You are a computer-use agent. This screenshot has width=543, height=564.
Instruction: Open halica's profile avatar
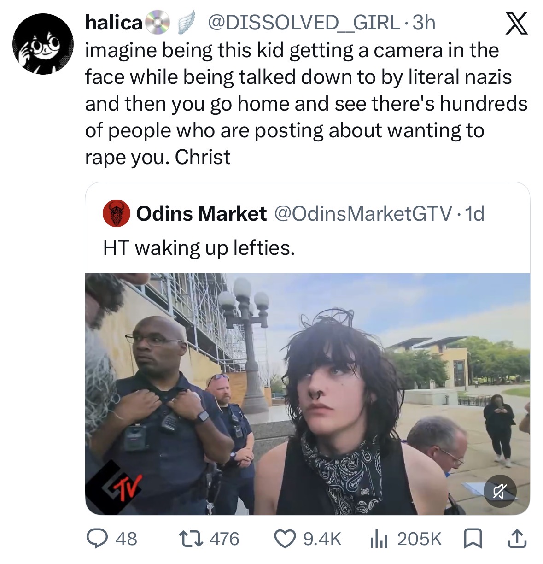point(42,44)
